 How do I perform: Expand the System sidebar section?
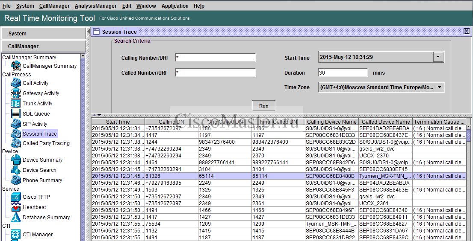pos(44,33)
